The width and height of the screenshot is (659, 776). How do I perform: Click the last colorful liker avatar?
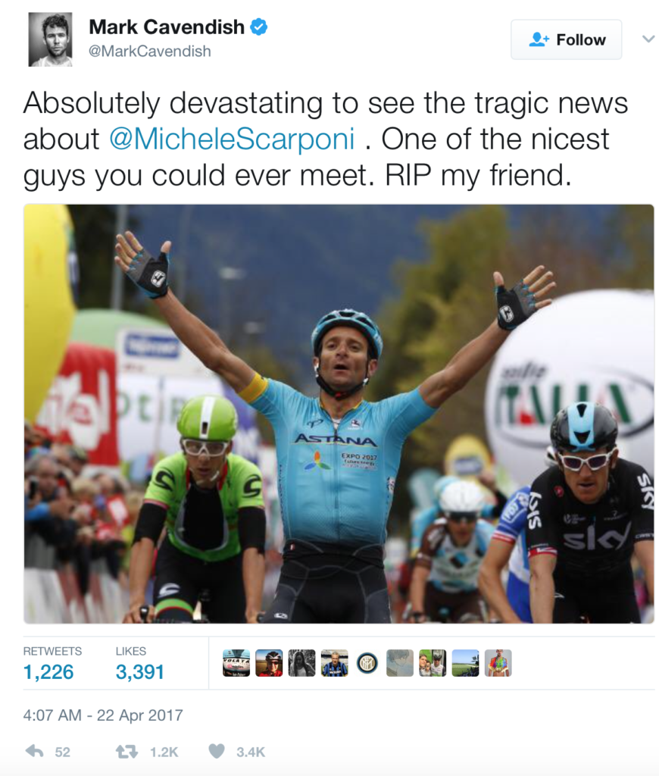point(498,662)
